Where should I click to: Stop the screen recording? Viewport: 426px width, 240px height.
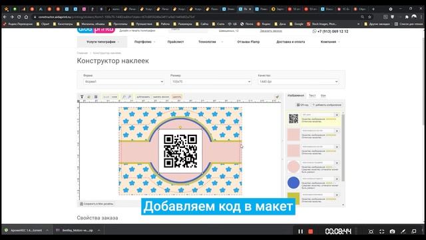coord(311,231)
